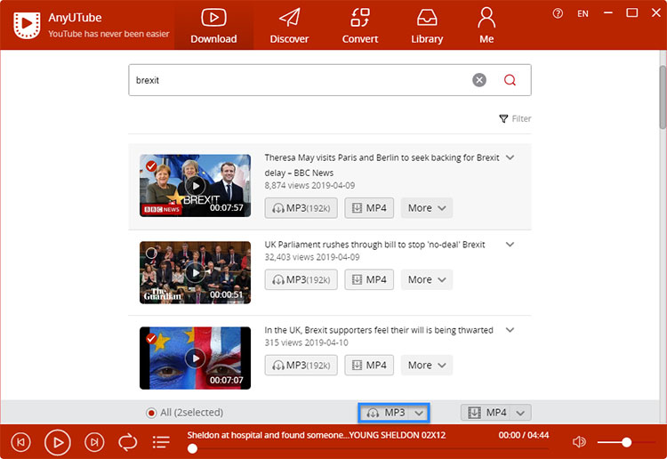Expand details for Theresa May video
This screenshot has height=459, width=667.
click(510, 157)
